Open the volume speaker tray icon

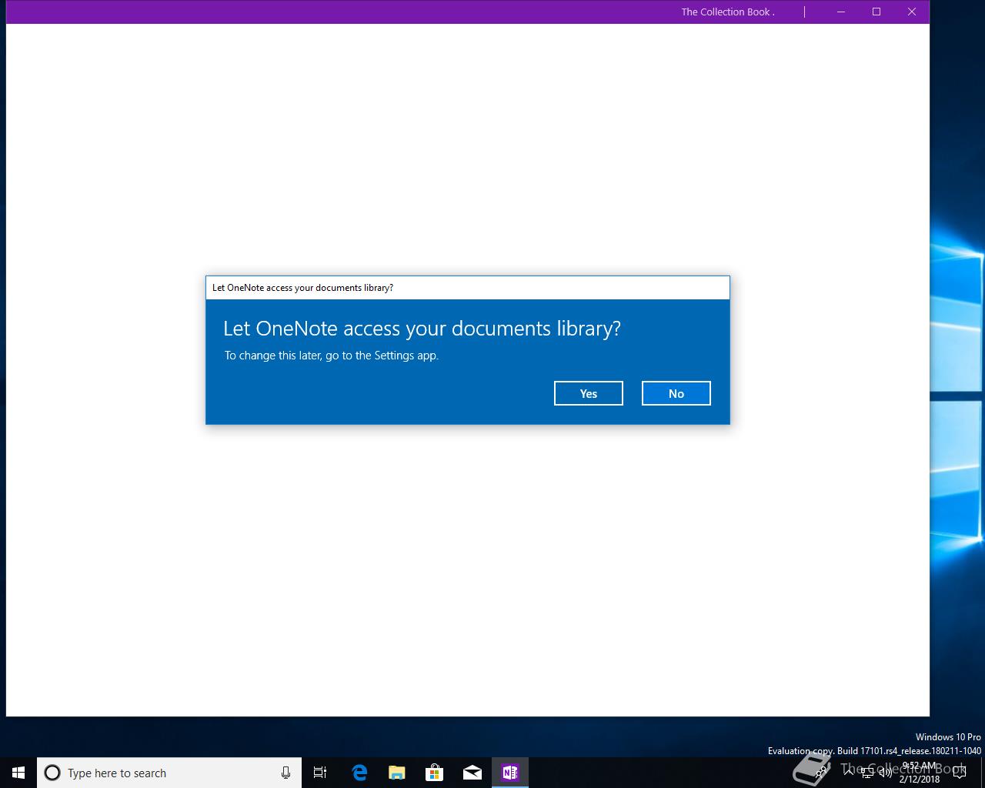(886, 773)
